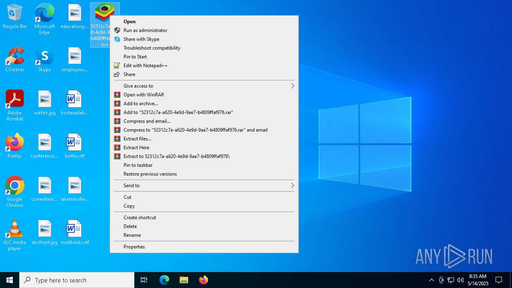The width and height of the screenshot is (512, 288).
Task: Select the employees... file icon
Action: click(75, 60)
